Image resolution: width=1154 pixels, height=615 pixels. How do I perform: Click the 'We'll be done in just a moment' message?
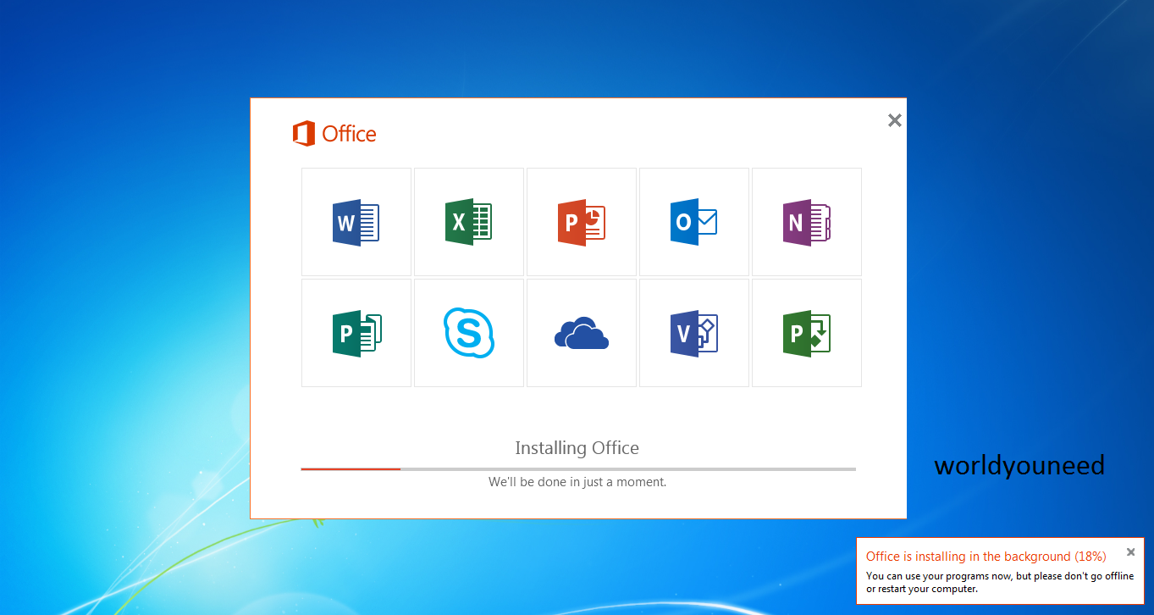click(578, 481)
